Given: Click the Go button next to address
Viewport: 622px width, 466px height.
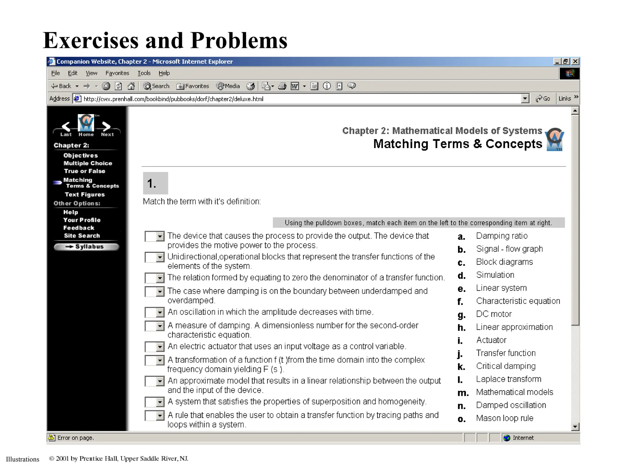Looking at the screenshot, I should [x=543, y=99].
